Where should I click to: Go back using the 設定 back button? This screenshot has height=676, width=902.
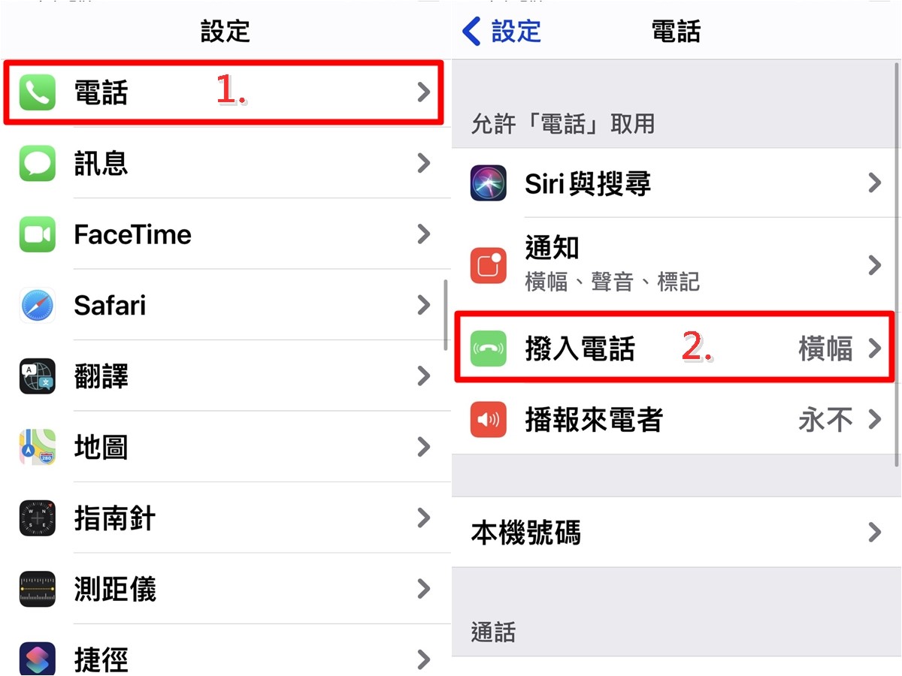(501, 31)
